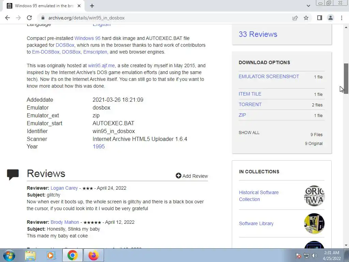This screenshot has height=262, width=349.
Task: Open Historical Software Collection link
Action: pyautogui.click(x=259, y=196)
